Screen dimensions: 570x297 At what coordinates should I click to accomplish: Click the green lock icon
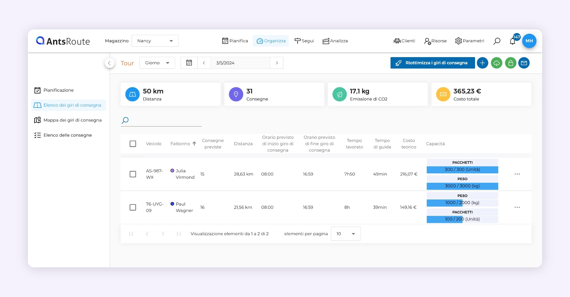pos(511,63)
